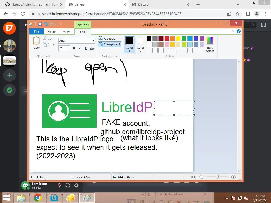Open the Chrome three-dot menu
Screen dimensions: 271x203
coord(265,14)
